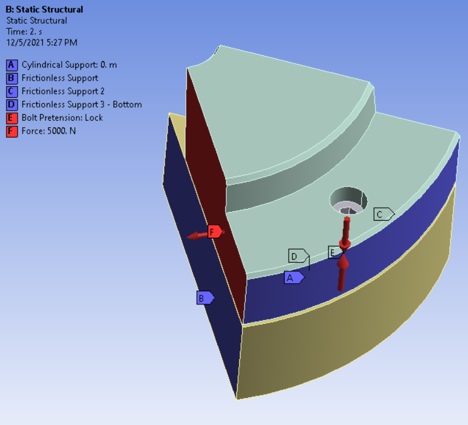Image resolution: width=468 pixels, height=425 pixels.
Task: Click the blue C legend box
Action: pos(12,91)
